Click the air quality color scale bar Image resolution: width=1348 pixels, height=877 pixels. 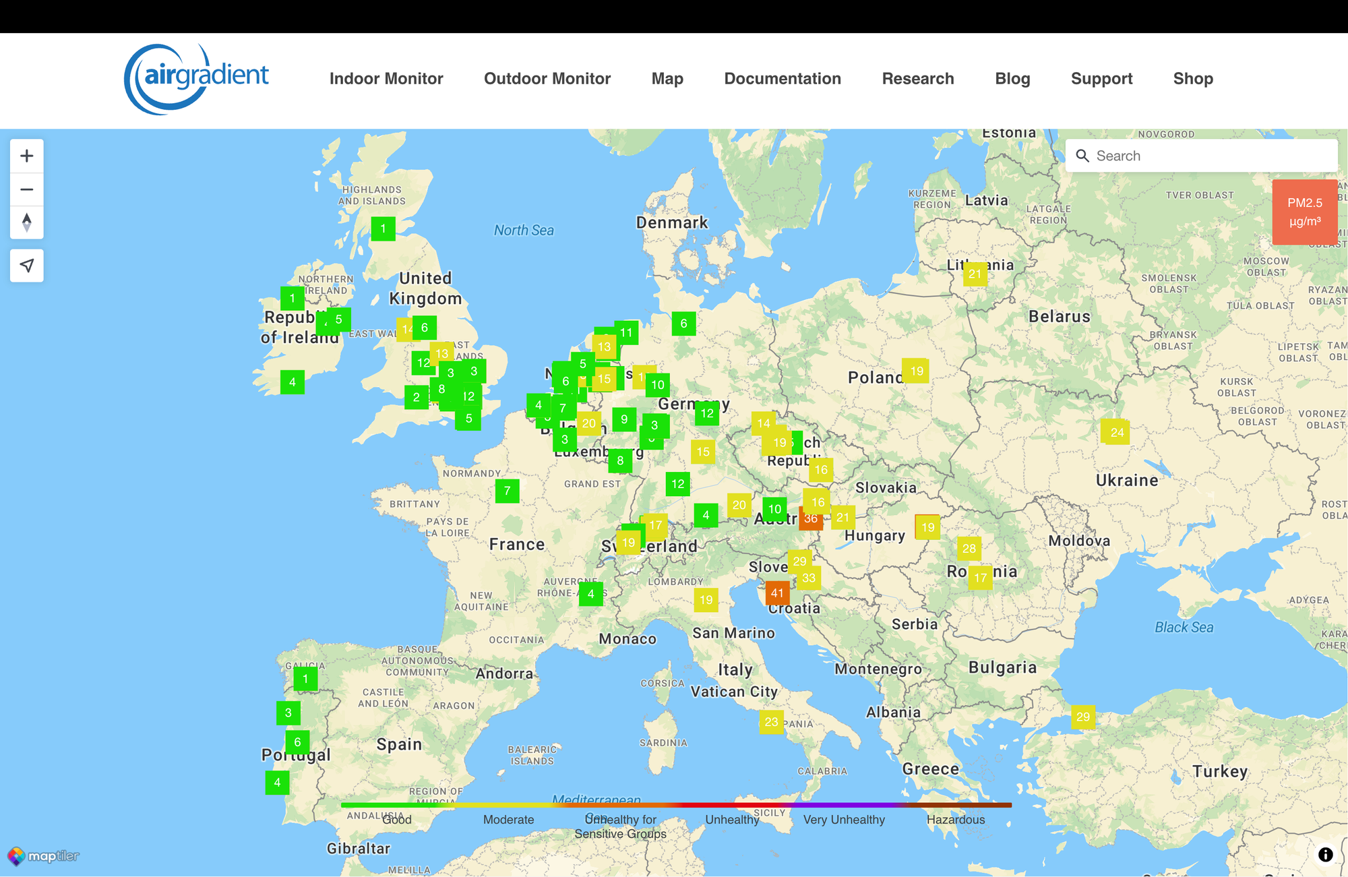pyautogui.click(x=676, y=805)
